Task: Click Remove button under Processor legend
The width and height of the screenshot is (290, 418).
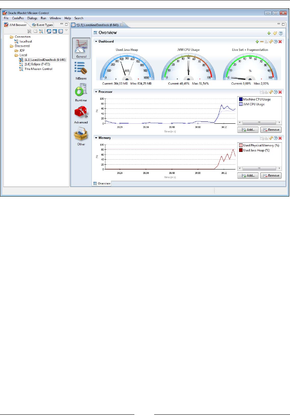Action: (271, 130)
